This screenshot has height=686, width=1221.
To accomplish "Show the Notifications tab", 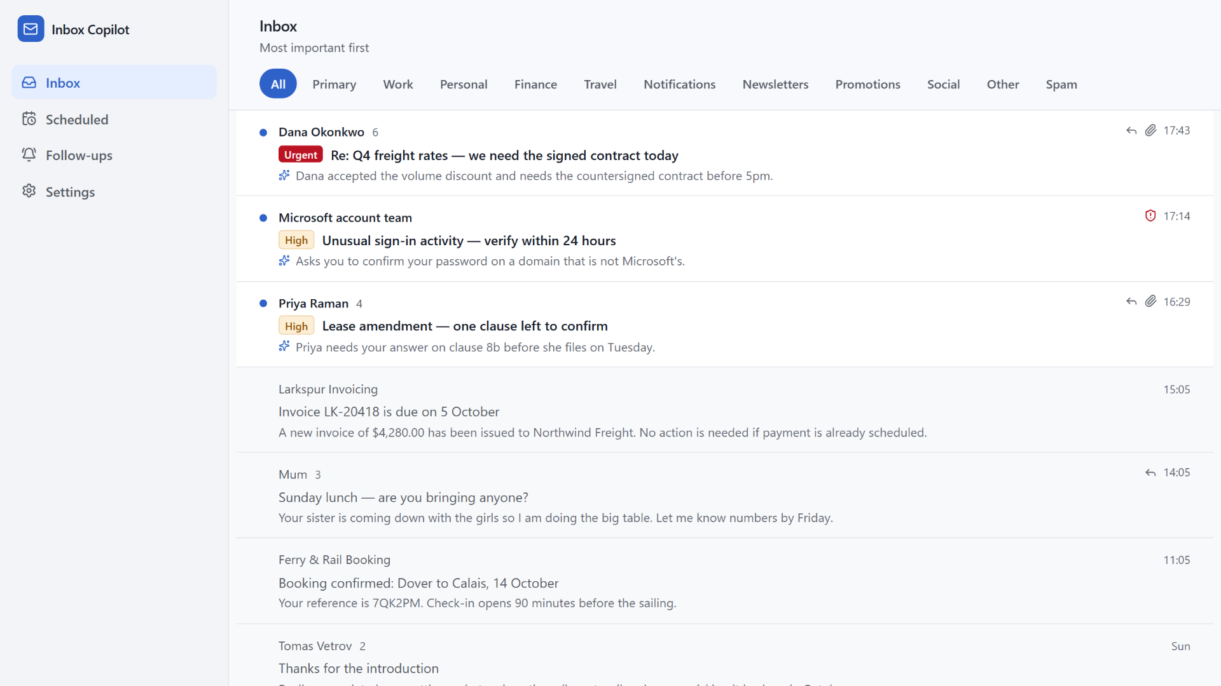I will pos(679,84).
